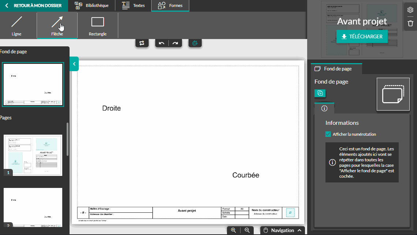Select the Flèche arrow tool
The width and height of the screenshot is (417, 235).
coord(57,25)
